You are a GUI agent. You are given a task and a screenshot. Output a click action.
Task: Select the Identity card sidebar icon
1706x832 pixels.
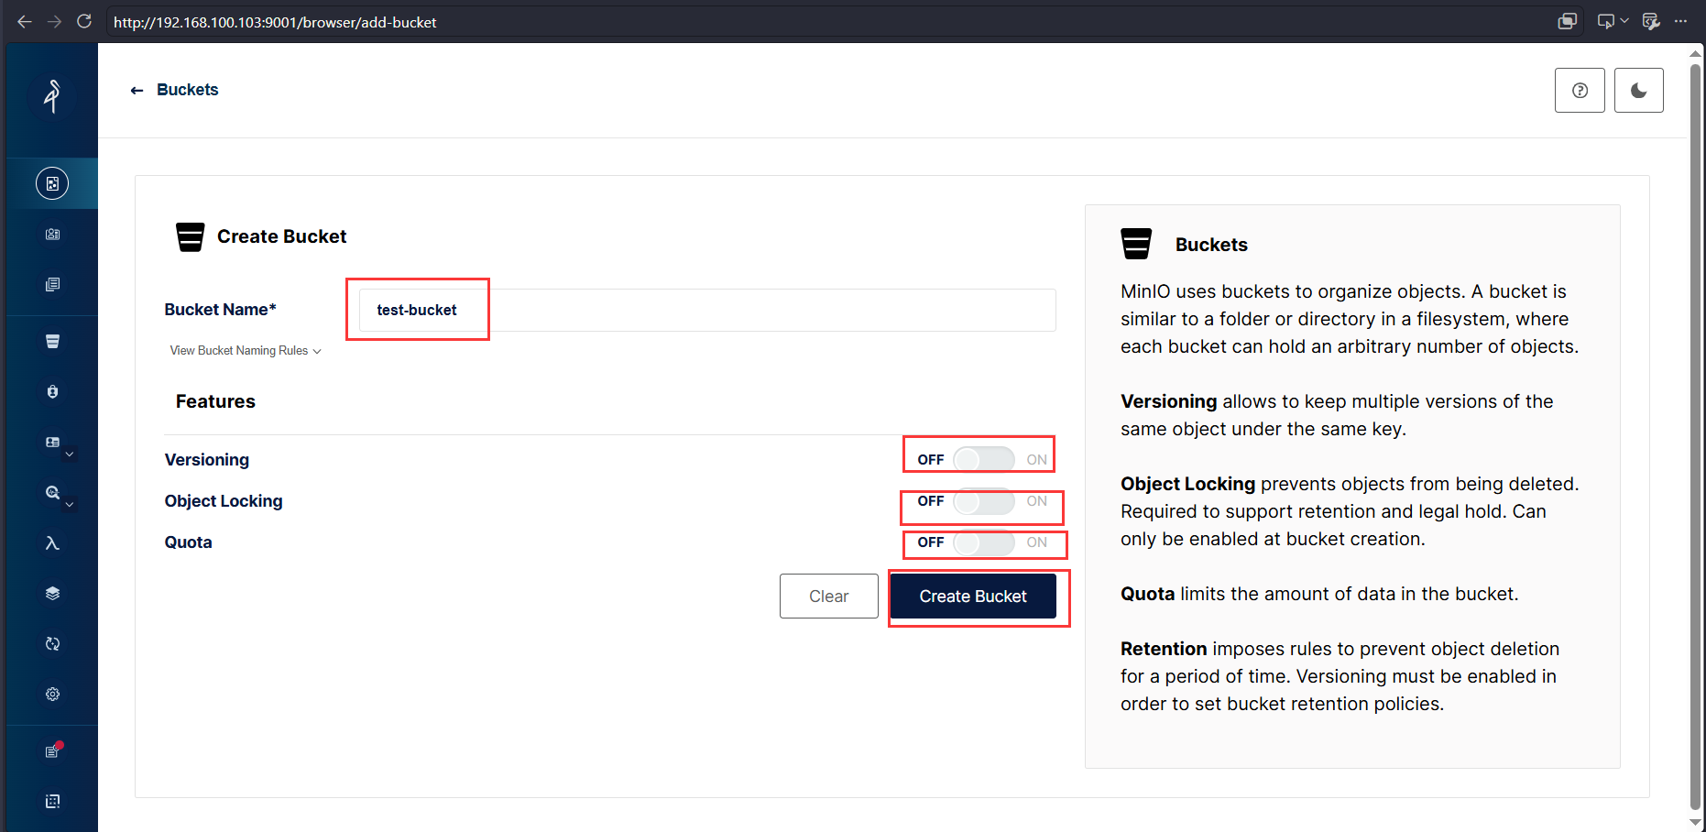coord(52,442)
